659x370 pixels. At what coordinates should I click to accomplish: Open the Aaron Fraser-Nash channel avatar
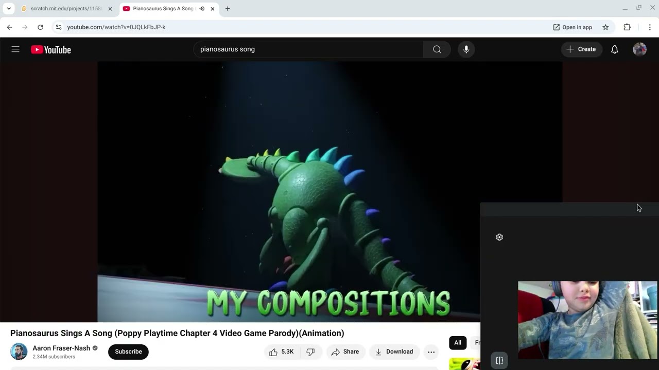pos(19,351)
